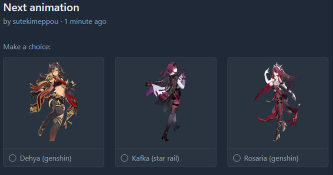333x175 pixels.
Task: Click the "Dehya (genshin)" option label
Action: click(46, 158)
